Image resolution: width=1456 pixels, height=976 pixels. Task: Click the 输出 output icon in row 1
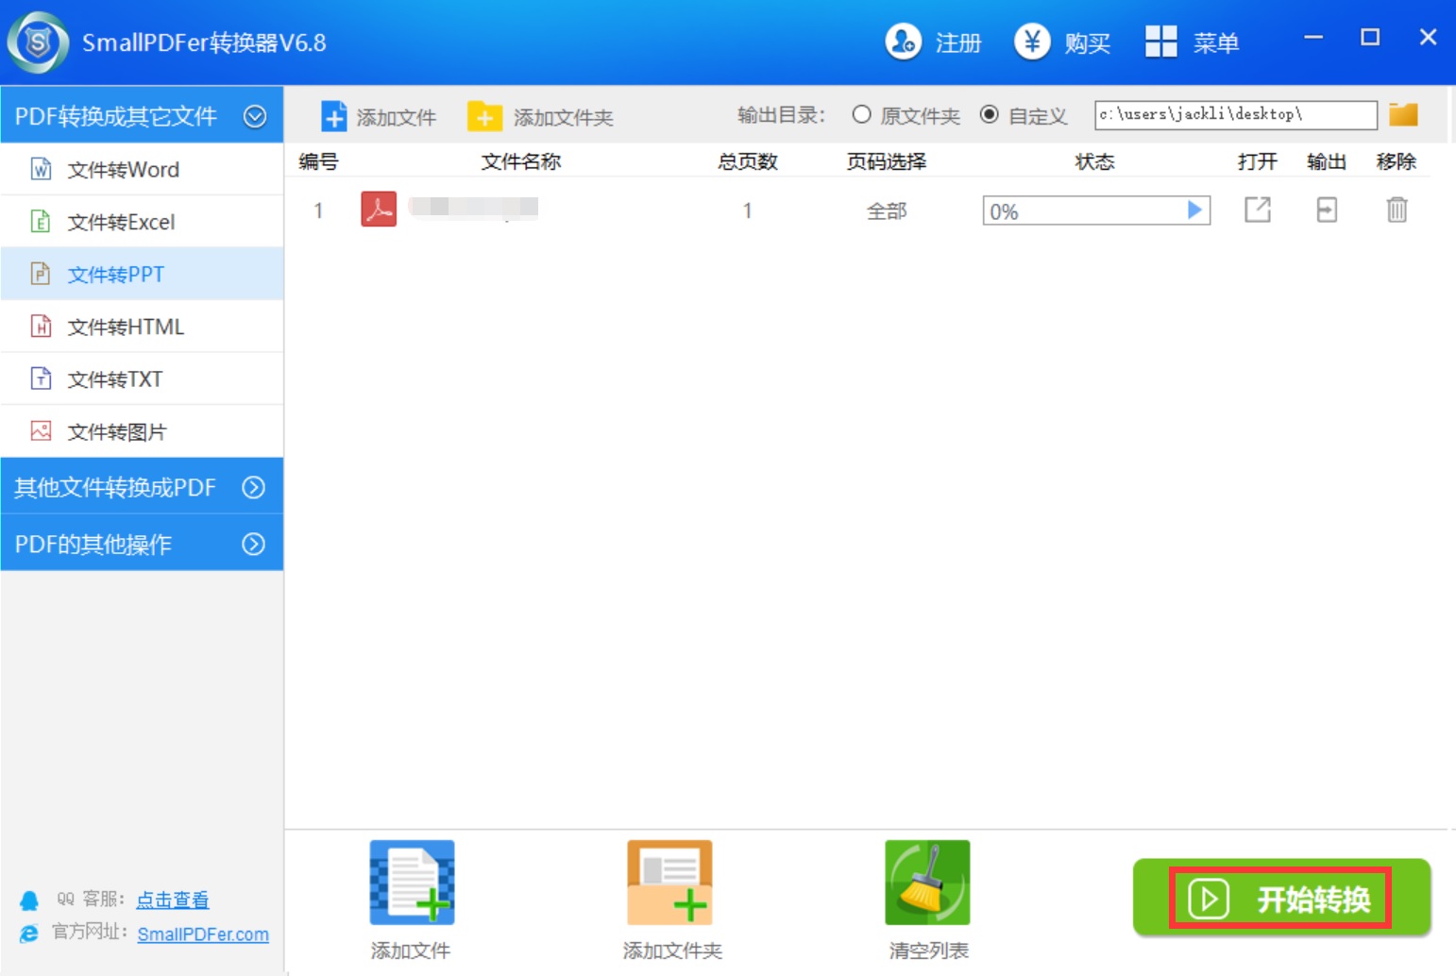1327,210
